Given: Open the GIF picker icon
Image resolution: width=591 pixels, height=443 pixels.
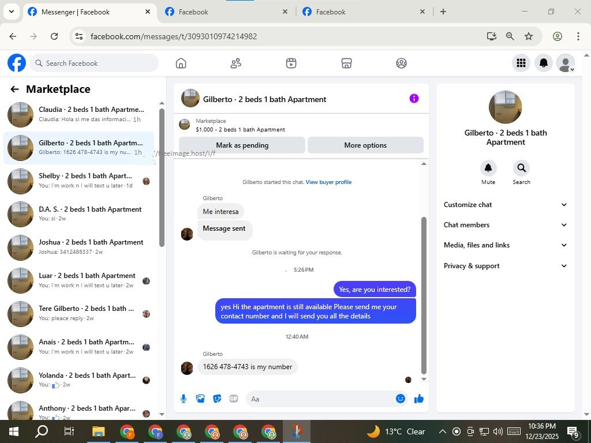Looking at the screenshot, I should point(234,399).
